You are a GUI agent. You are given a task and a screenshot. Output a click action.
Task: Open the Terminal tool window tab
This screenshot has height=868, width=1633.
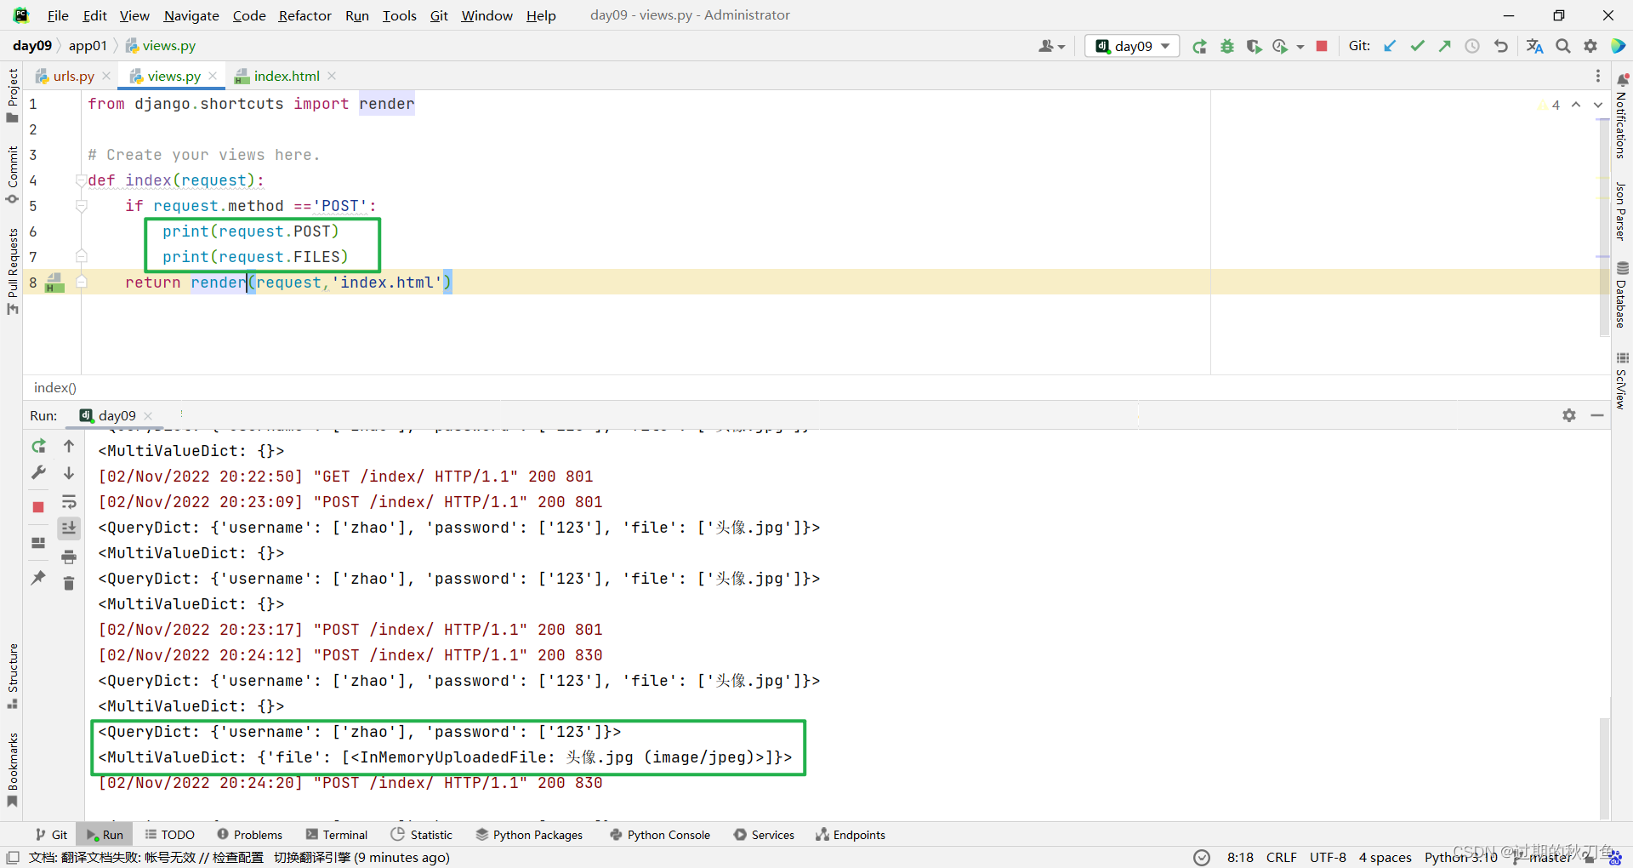click(337, 835)
